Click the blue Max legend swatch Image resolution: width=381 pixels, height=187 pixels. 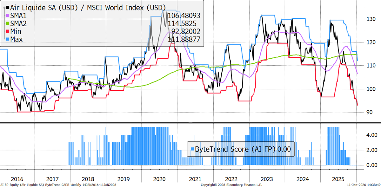pos(8,39)
